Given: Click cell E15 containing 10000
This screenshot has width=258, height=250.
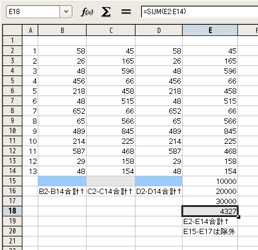Looking at the screenshot, I should click(210, 181).
